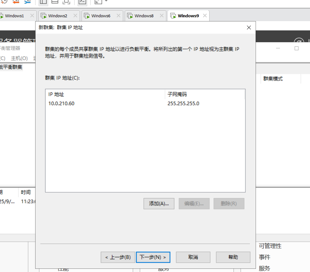Go back with the 上一步(B) button
This screenshot has height=272, width=310.
point(118,257)
